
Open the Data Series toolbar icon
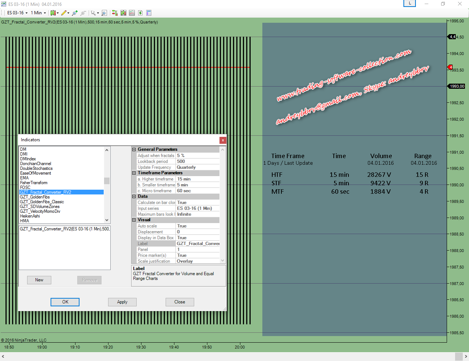[x=123, y=13]
